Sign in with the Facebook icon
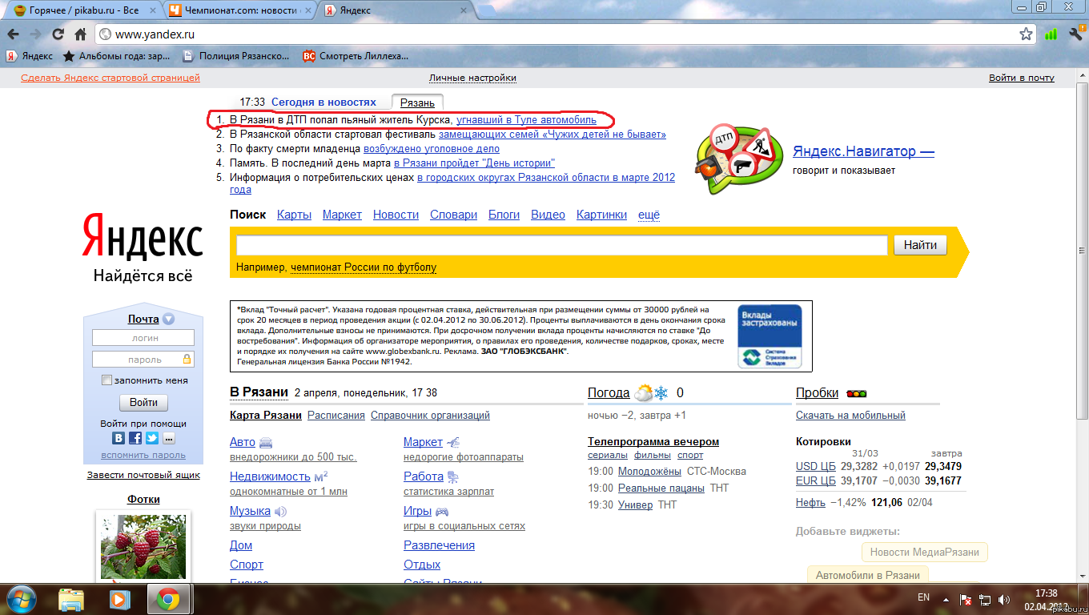 click(x=135, y=438)
